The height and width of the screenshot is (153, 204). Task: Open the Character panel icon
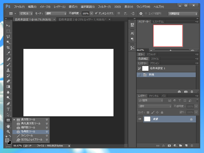[132, 34]
